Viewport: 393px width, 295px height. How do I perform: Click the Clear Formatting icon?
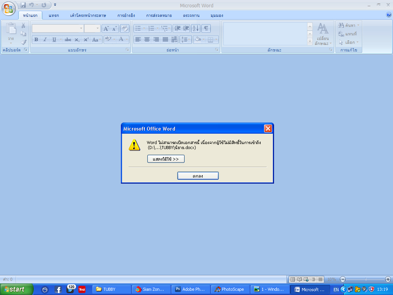click(125, 28)
